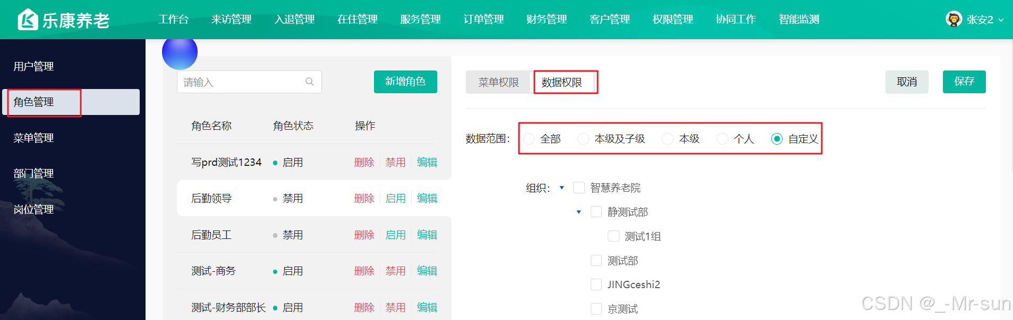This screenshot has width=1013, height=320.
Task: Focus the 请输入 role search field
Action: [x=249, y=82]
